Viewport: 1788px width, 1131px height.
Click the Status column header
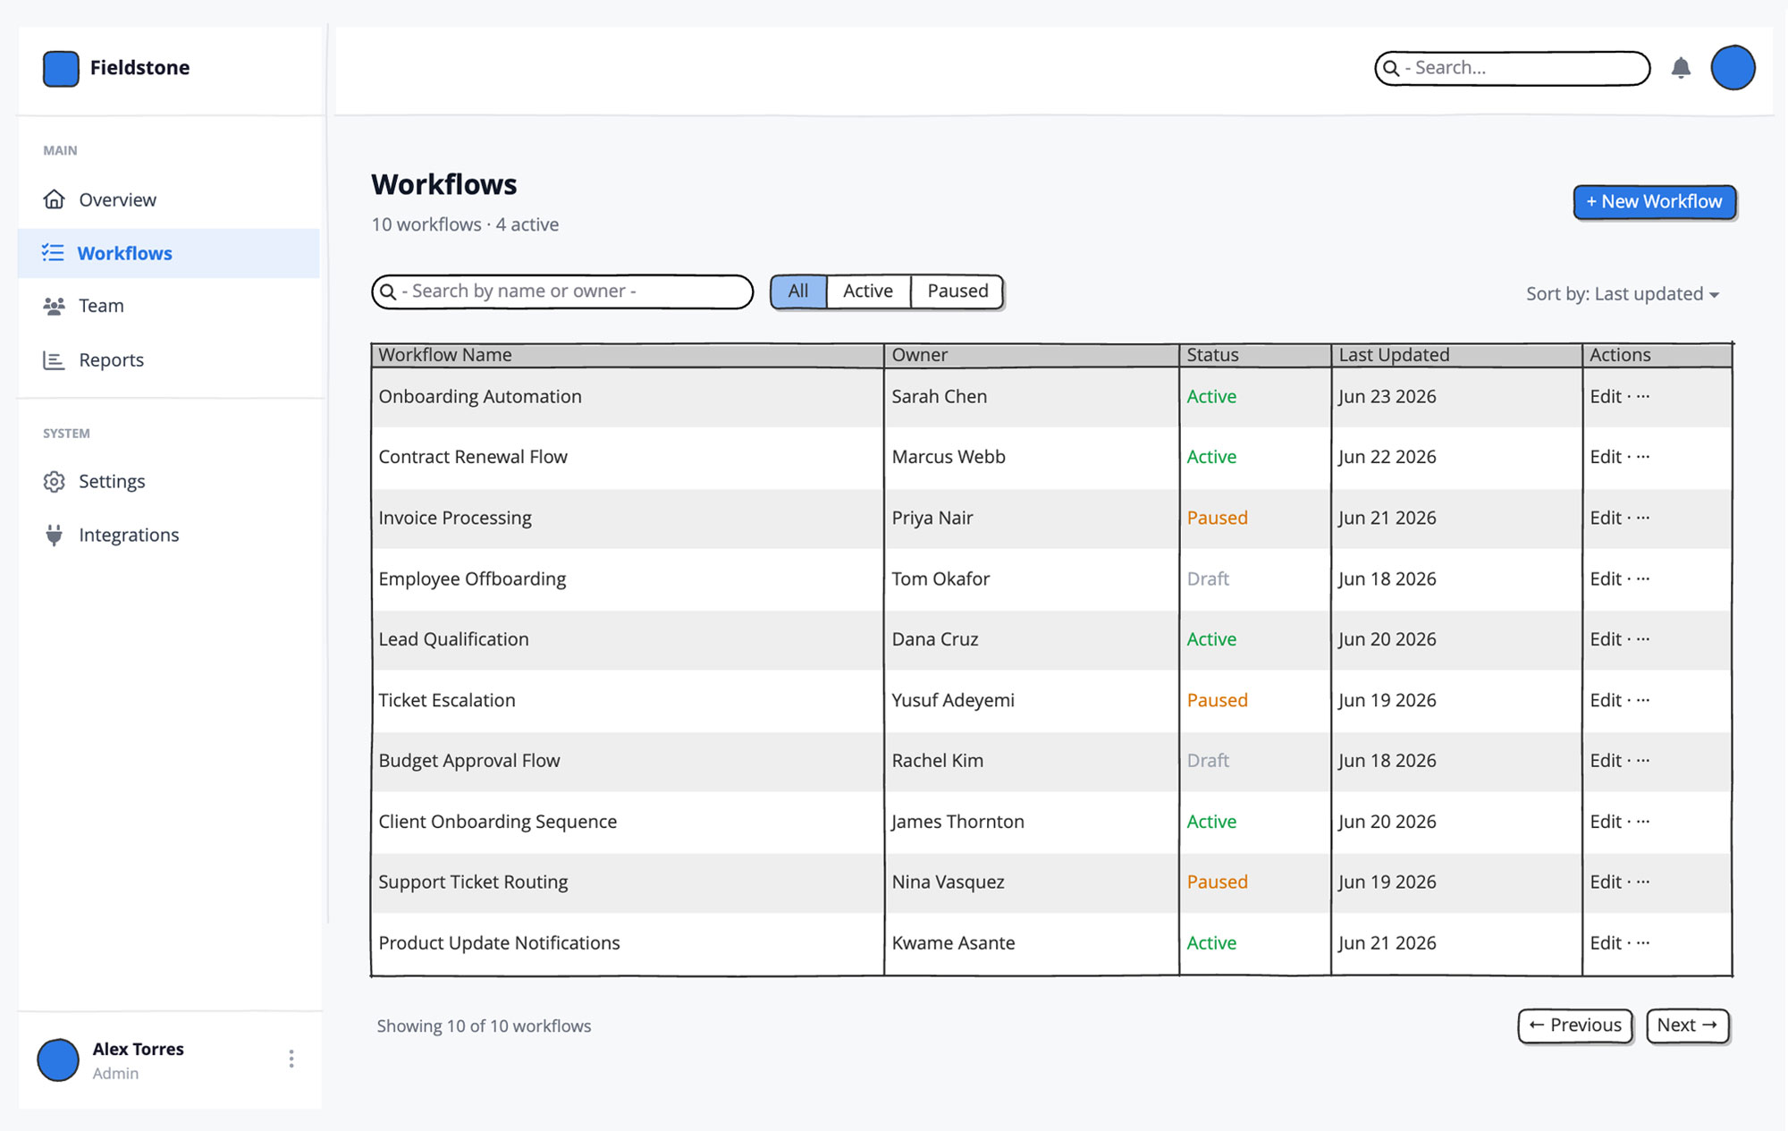(1255, 355)
